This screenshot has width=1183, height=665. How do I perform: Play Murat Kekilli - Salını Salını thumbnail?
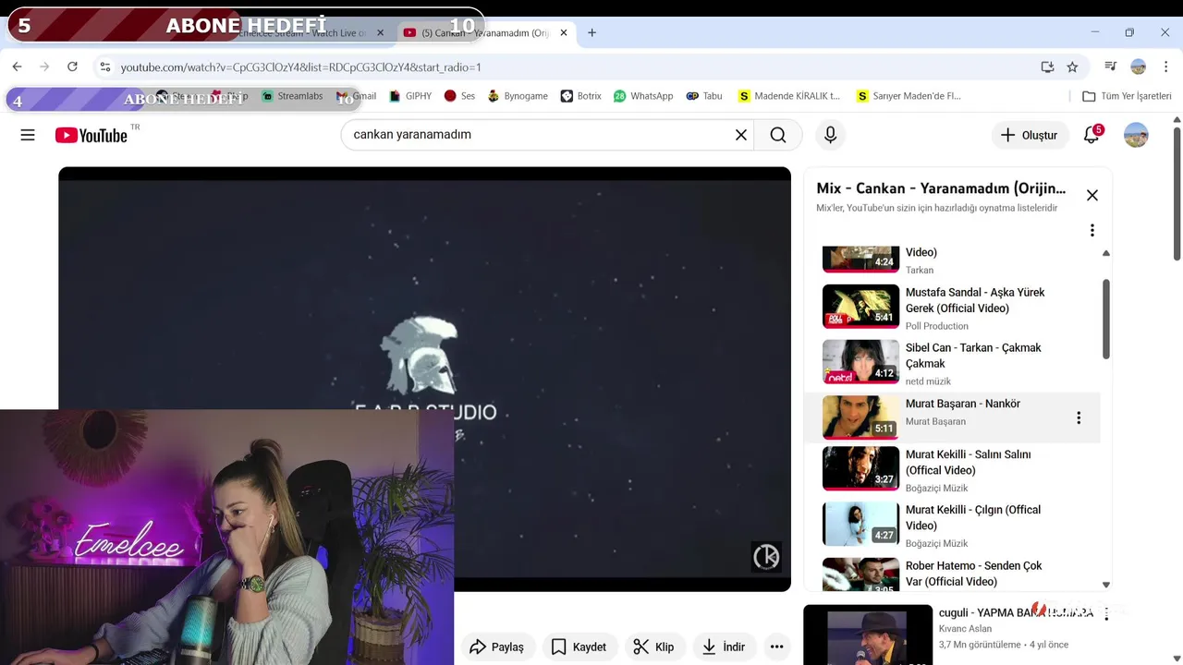(x=860, y=468)
